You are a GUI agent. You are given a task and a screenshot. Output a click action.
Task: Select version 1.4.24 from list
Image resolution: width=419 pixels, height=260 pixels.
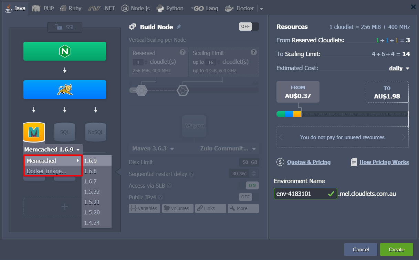click(x=97, y=223)
